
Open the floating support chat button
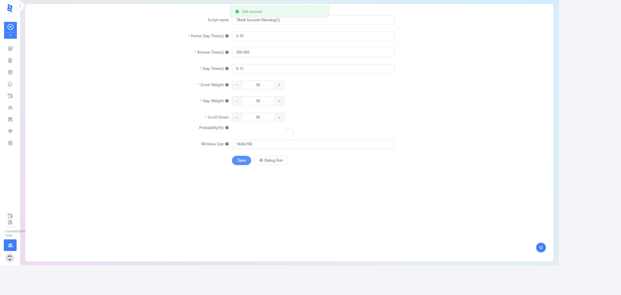[x=541, y=248]
